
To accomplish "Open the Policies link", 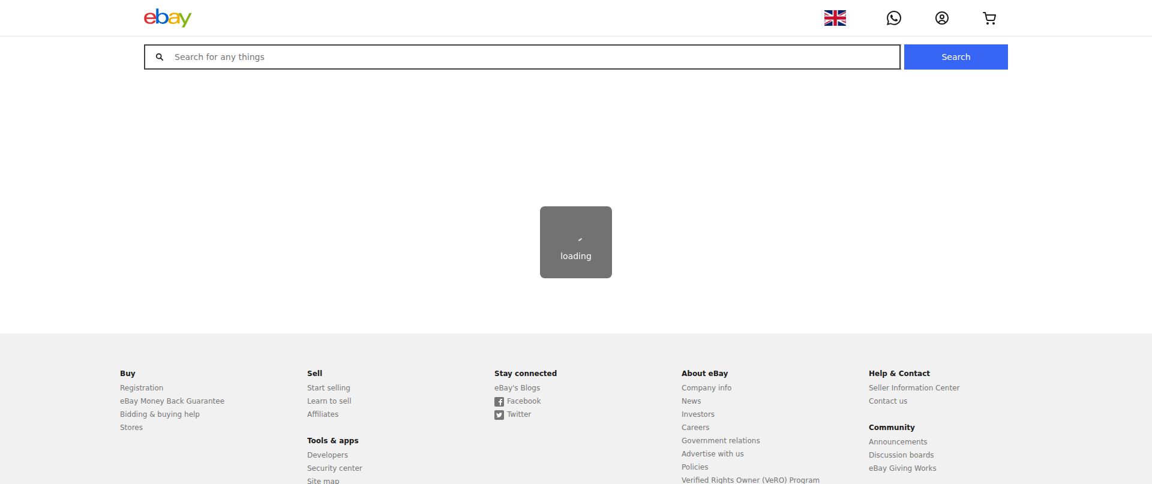I will pos(695,467).
